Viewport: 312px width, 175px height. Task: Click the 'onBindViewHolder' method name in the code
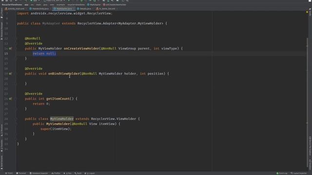[x=64, y=73]
